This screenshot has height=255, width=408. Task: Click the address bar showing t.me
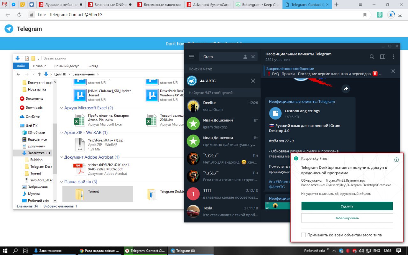(198, 15)
